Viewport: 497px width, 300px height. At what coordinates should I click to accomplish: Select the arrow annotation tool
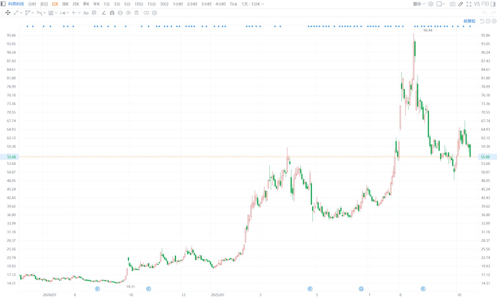74,13
